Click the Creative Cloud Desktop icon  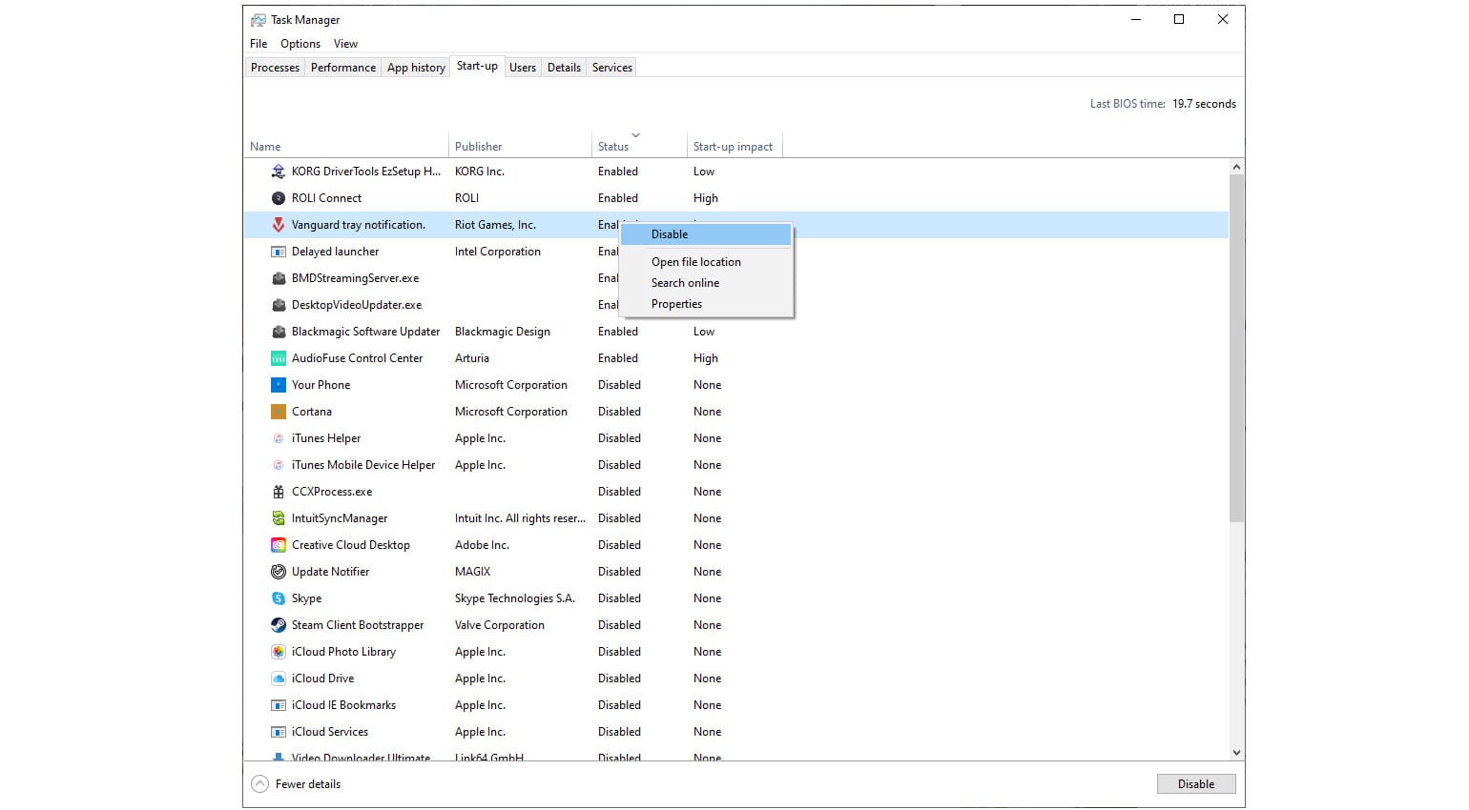pos(279,545)
